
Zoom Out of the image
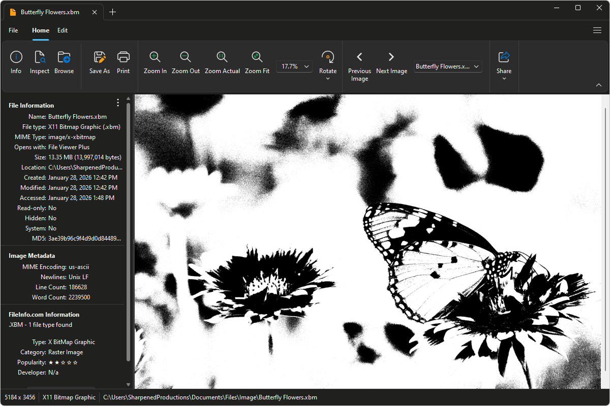tap(186, 62)
